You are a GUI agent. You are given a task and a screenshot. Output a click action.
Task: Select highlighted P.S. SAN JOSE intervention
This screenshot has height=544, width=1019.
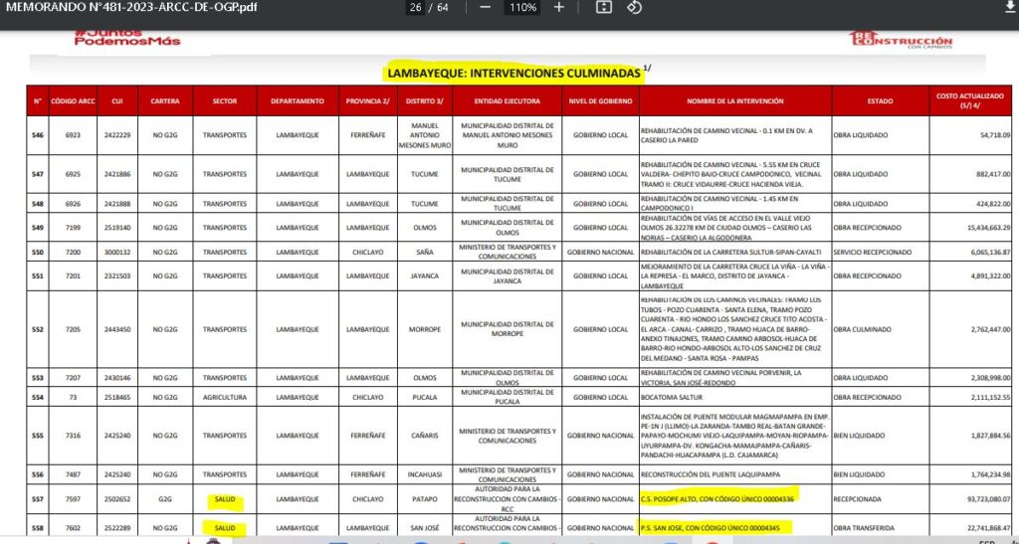tap(711, 528)
